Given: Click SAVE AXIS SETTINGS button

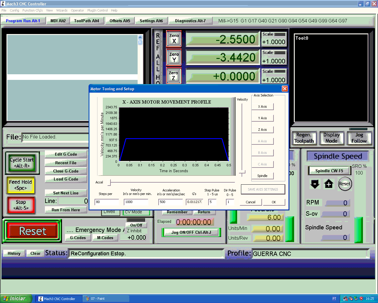Looking at the screenshot, I should pyautogui.click(x=263, y=189).
